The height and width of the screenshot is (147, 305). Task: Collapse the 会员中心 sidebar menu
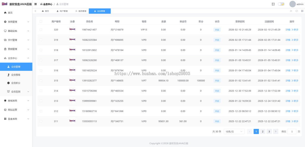click(x=16, y=58)
